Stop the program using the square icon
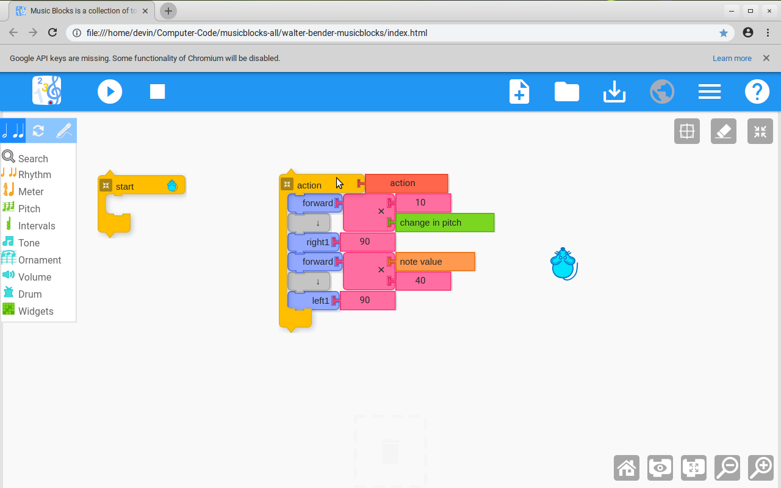781x488 pixels. click(x=157, y=91)
